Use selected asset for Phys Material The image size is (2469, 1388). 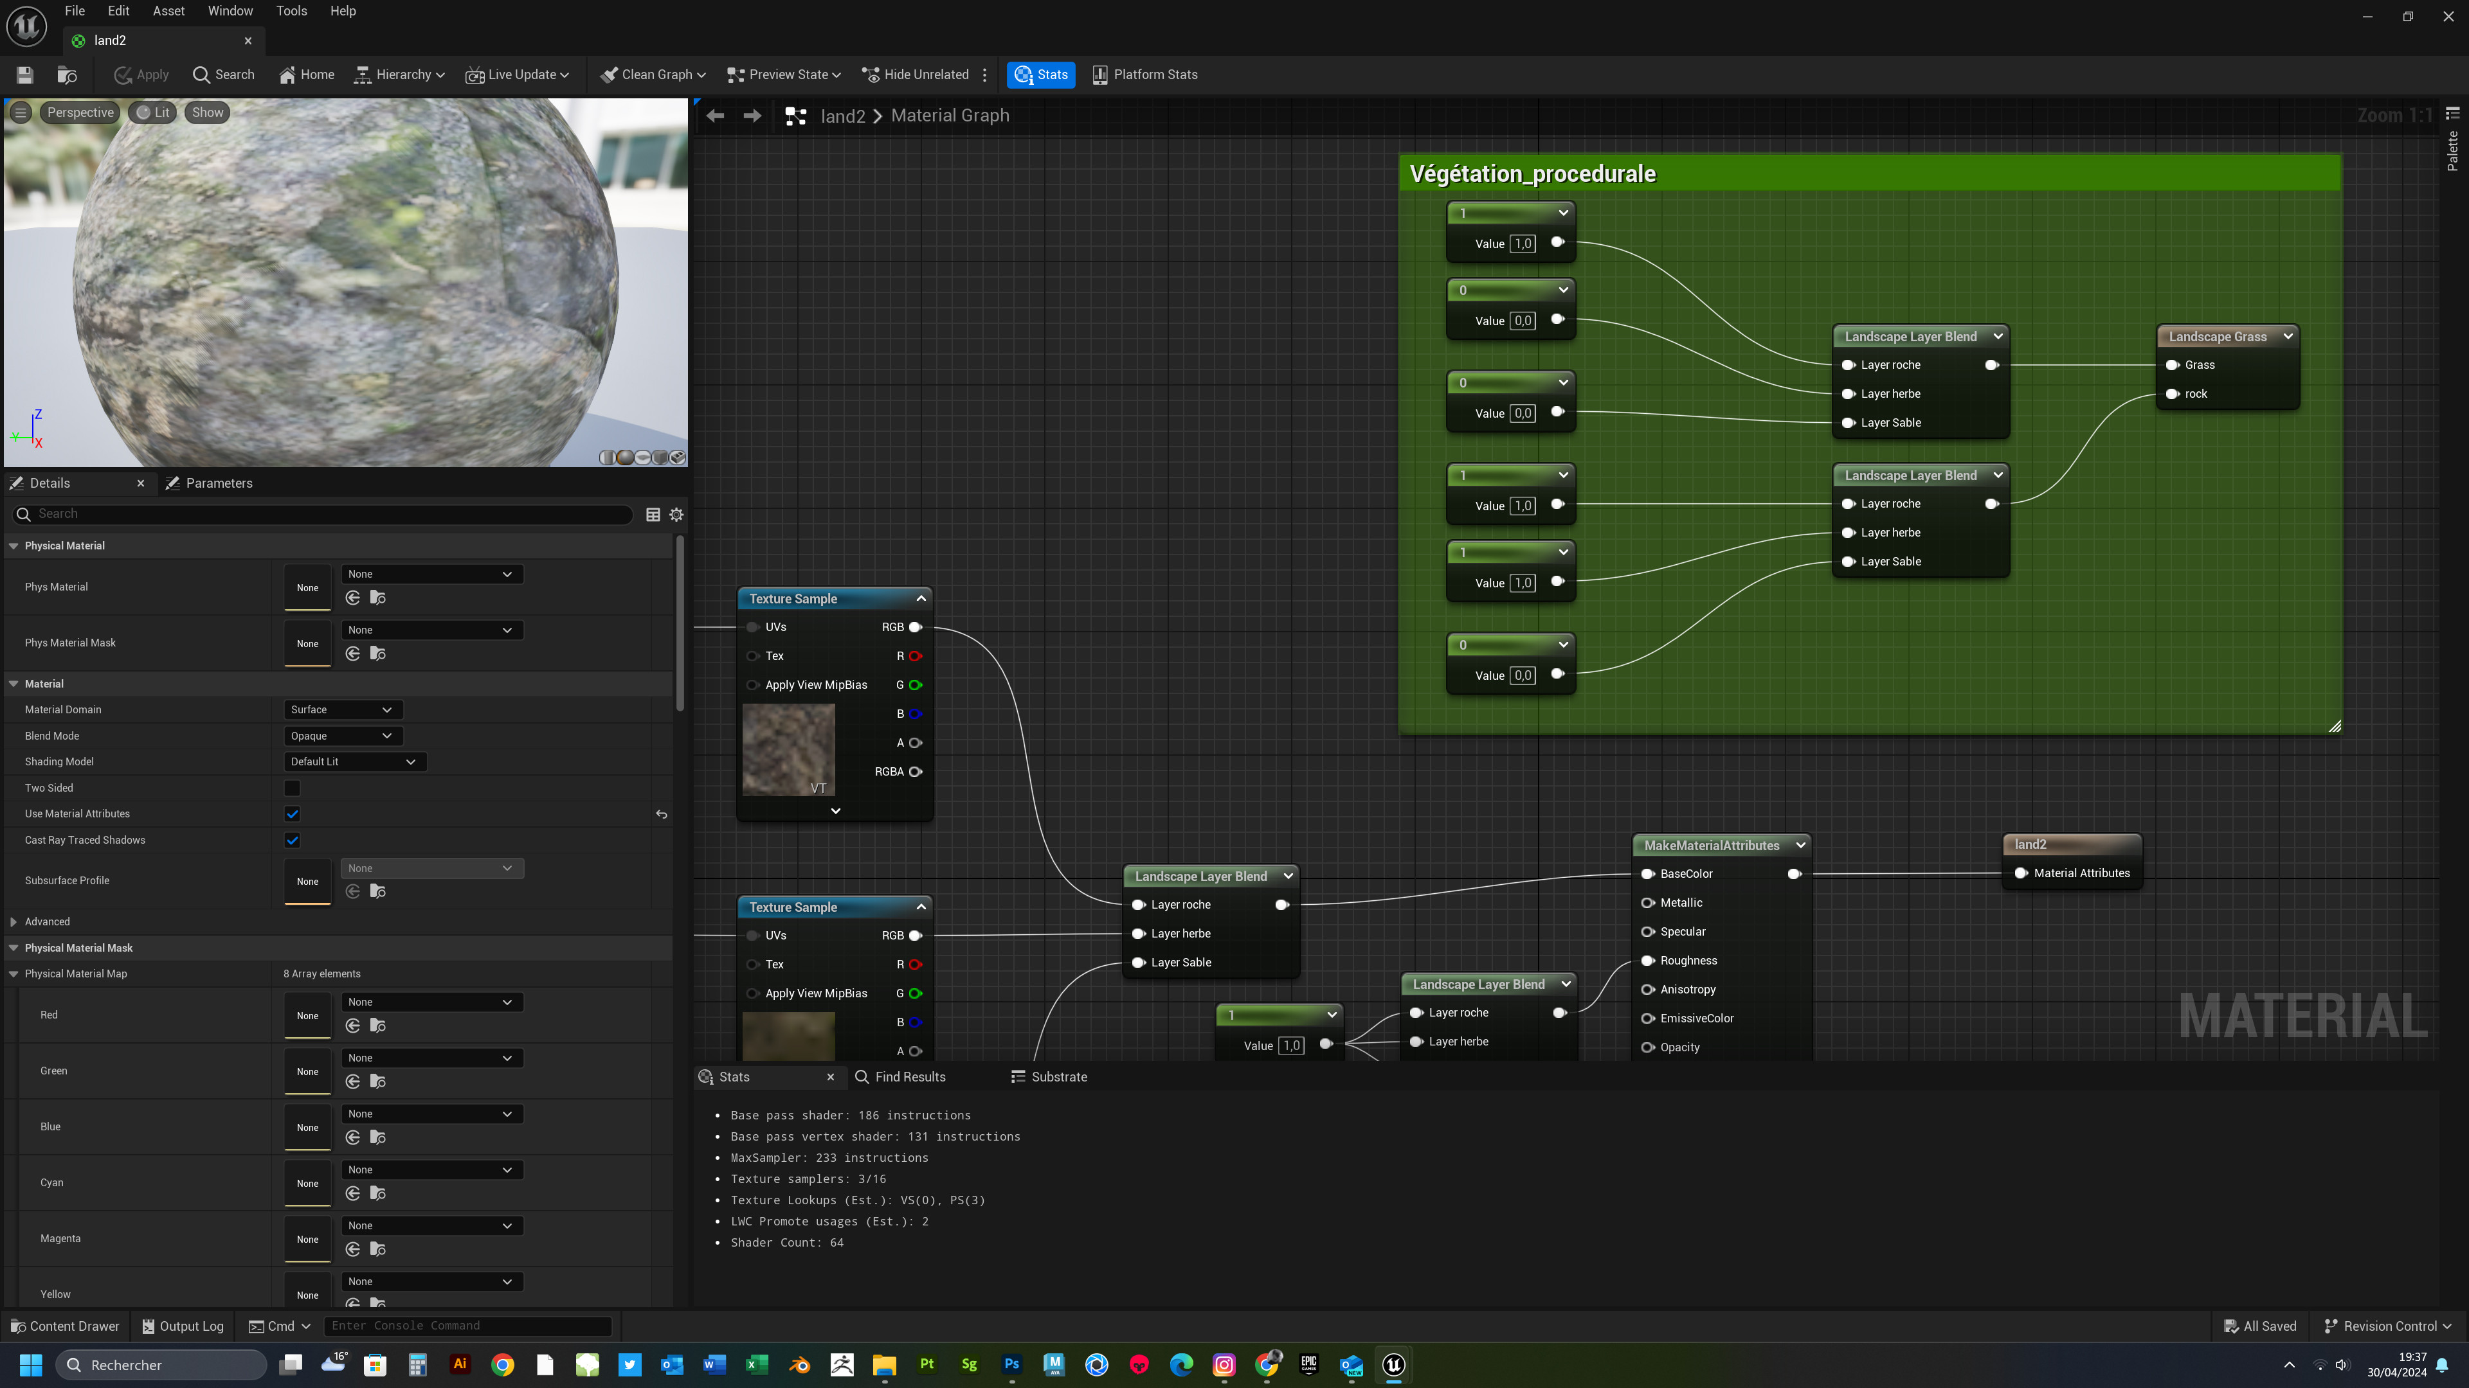353,598
